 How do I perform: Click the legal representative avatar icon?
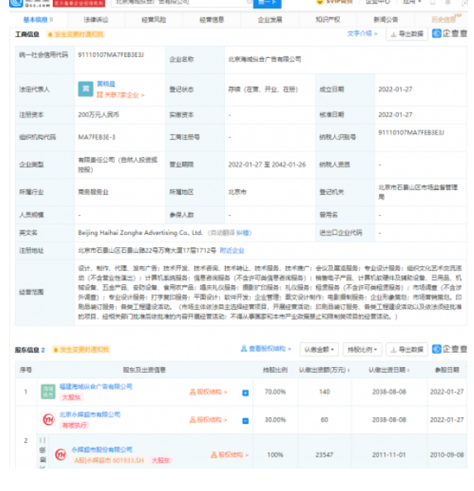85,89
